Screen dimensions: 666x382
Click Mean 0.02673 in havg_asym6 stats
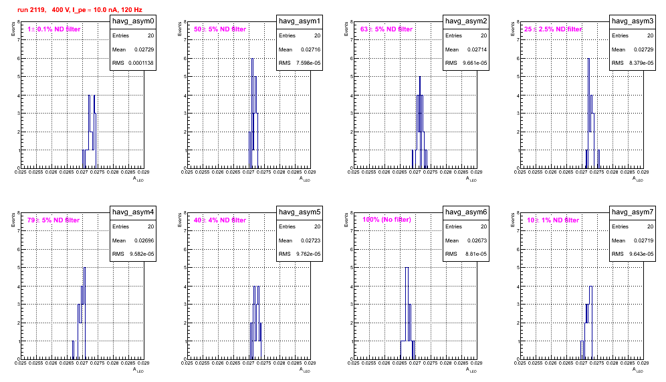pyautogui.click(x=466, y=240)
